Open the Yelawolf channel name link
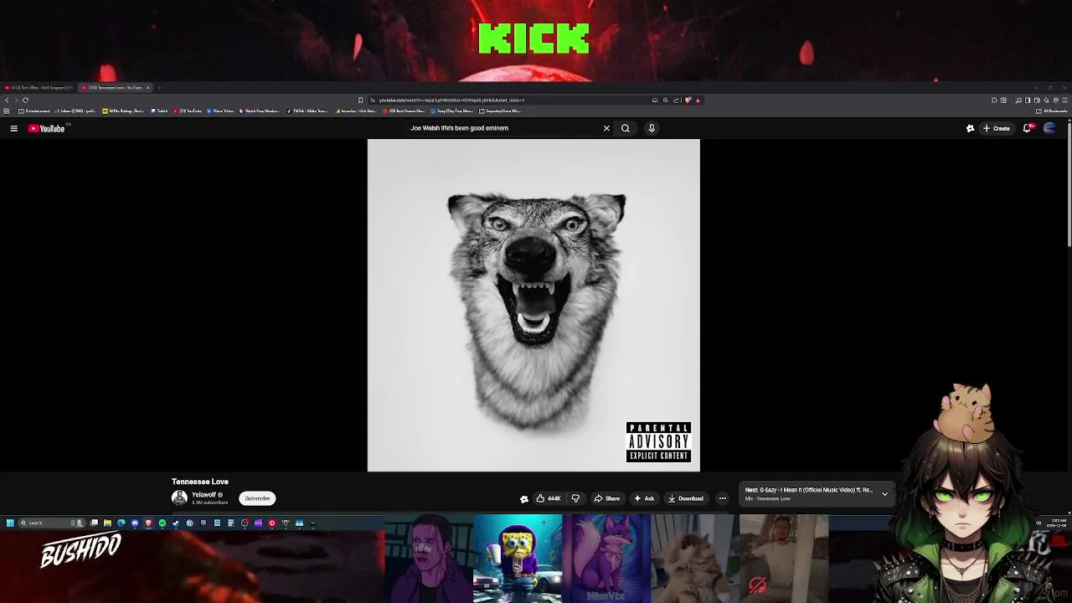 204,495
